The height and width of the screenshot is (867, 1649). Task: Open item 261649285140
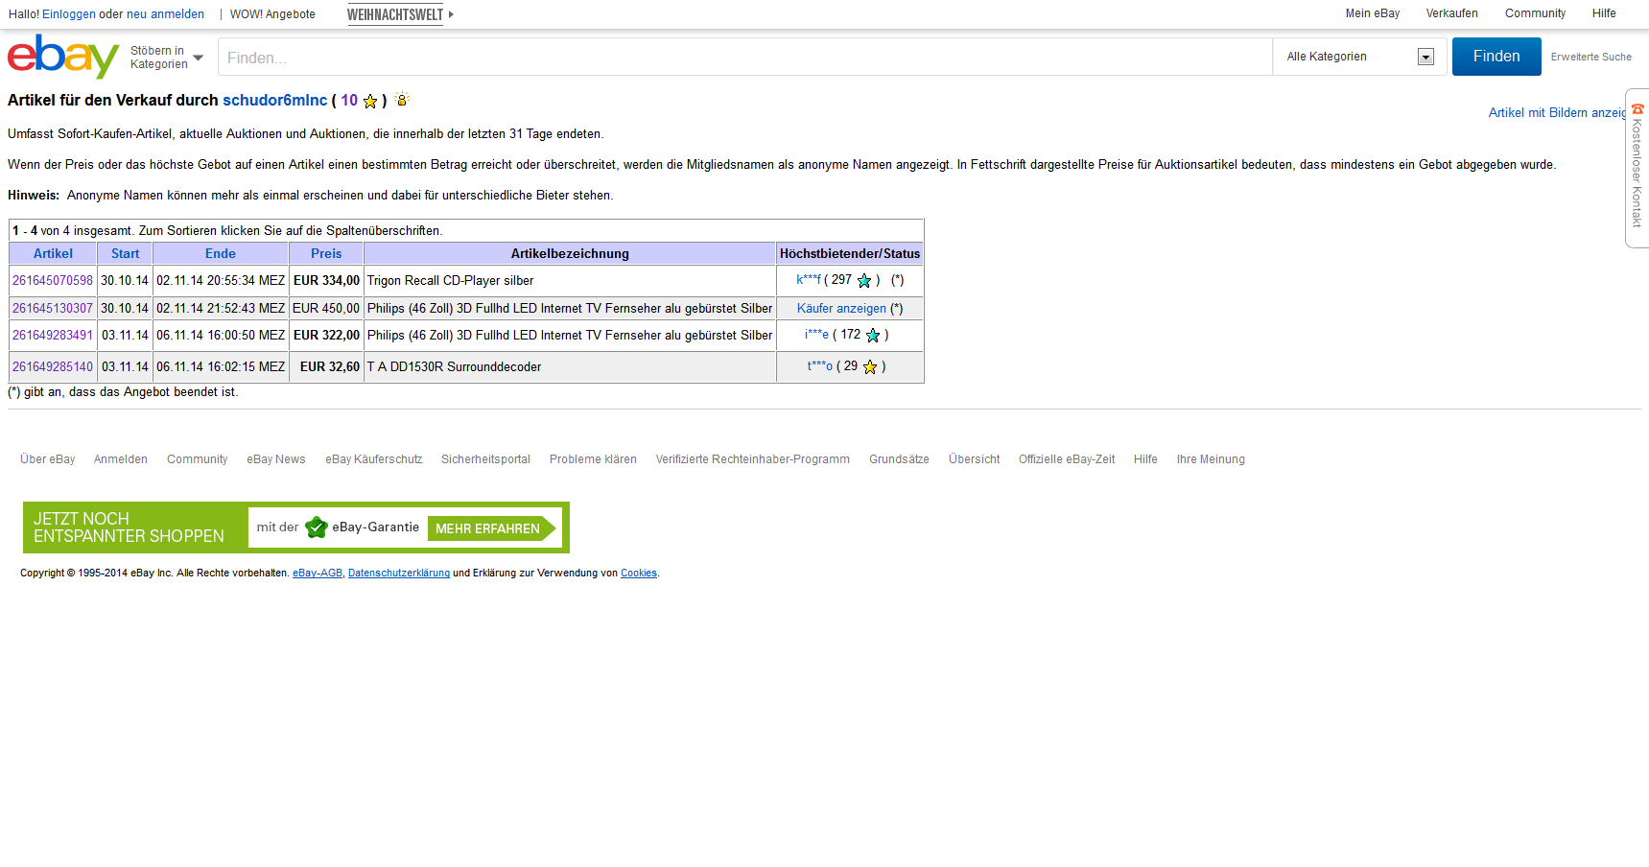click(53, 367)
